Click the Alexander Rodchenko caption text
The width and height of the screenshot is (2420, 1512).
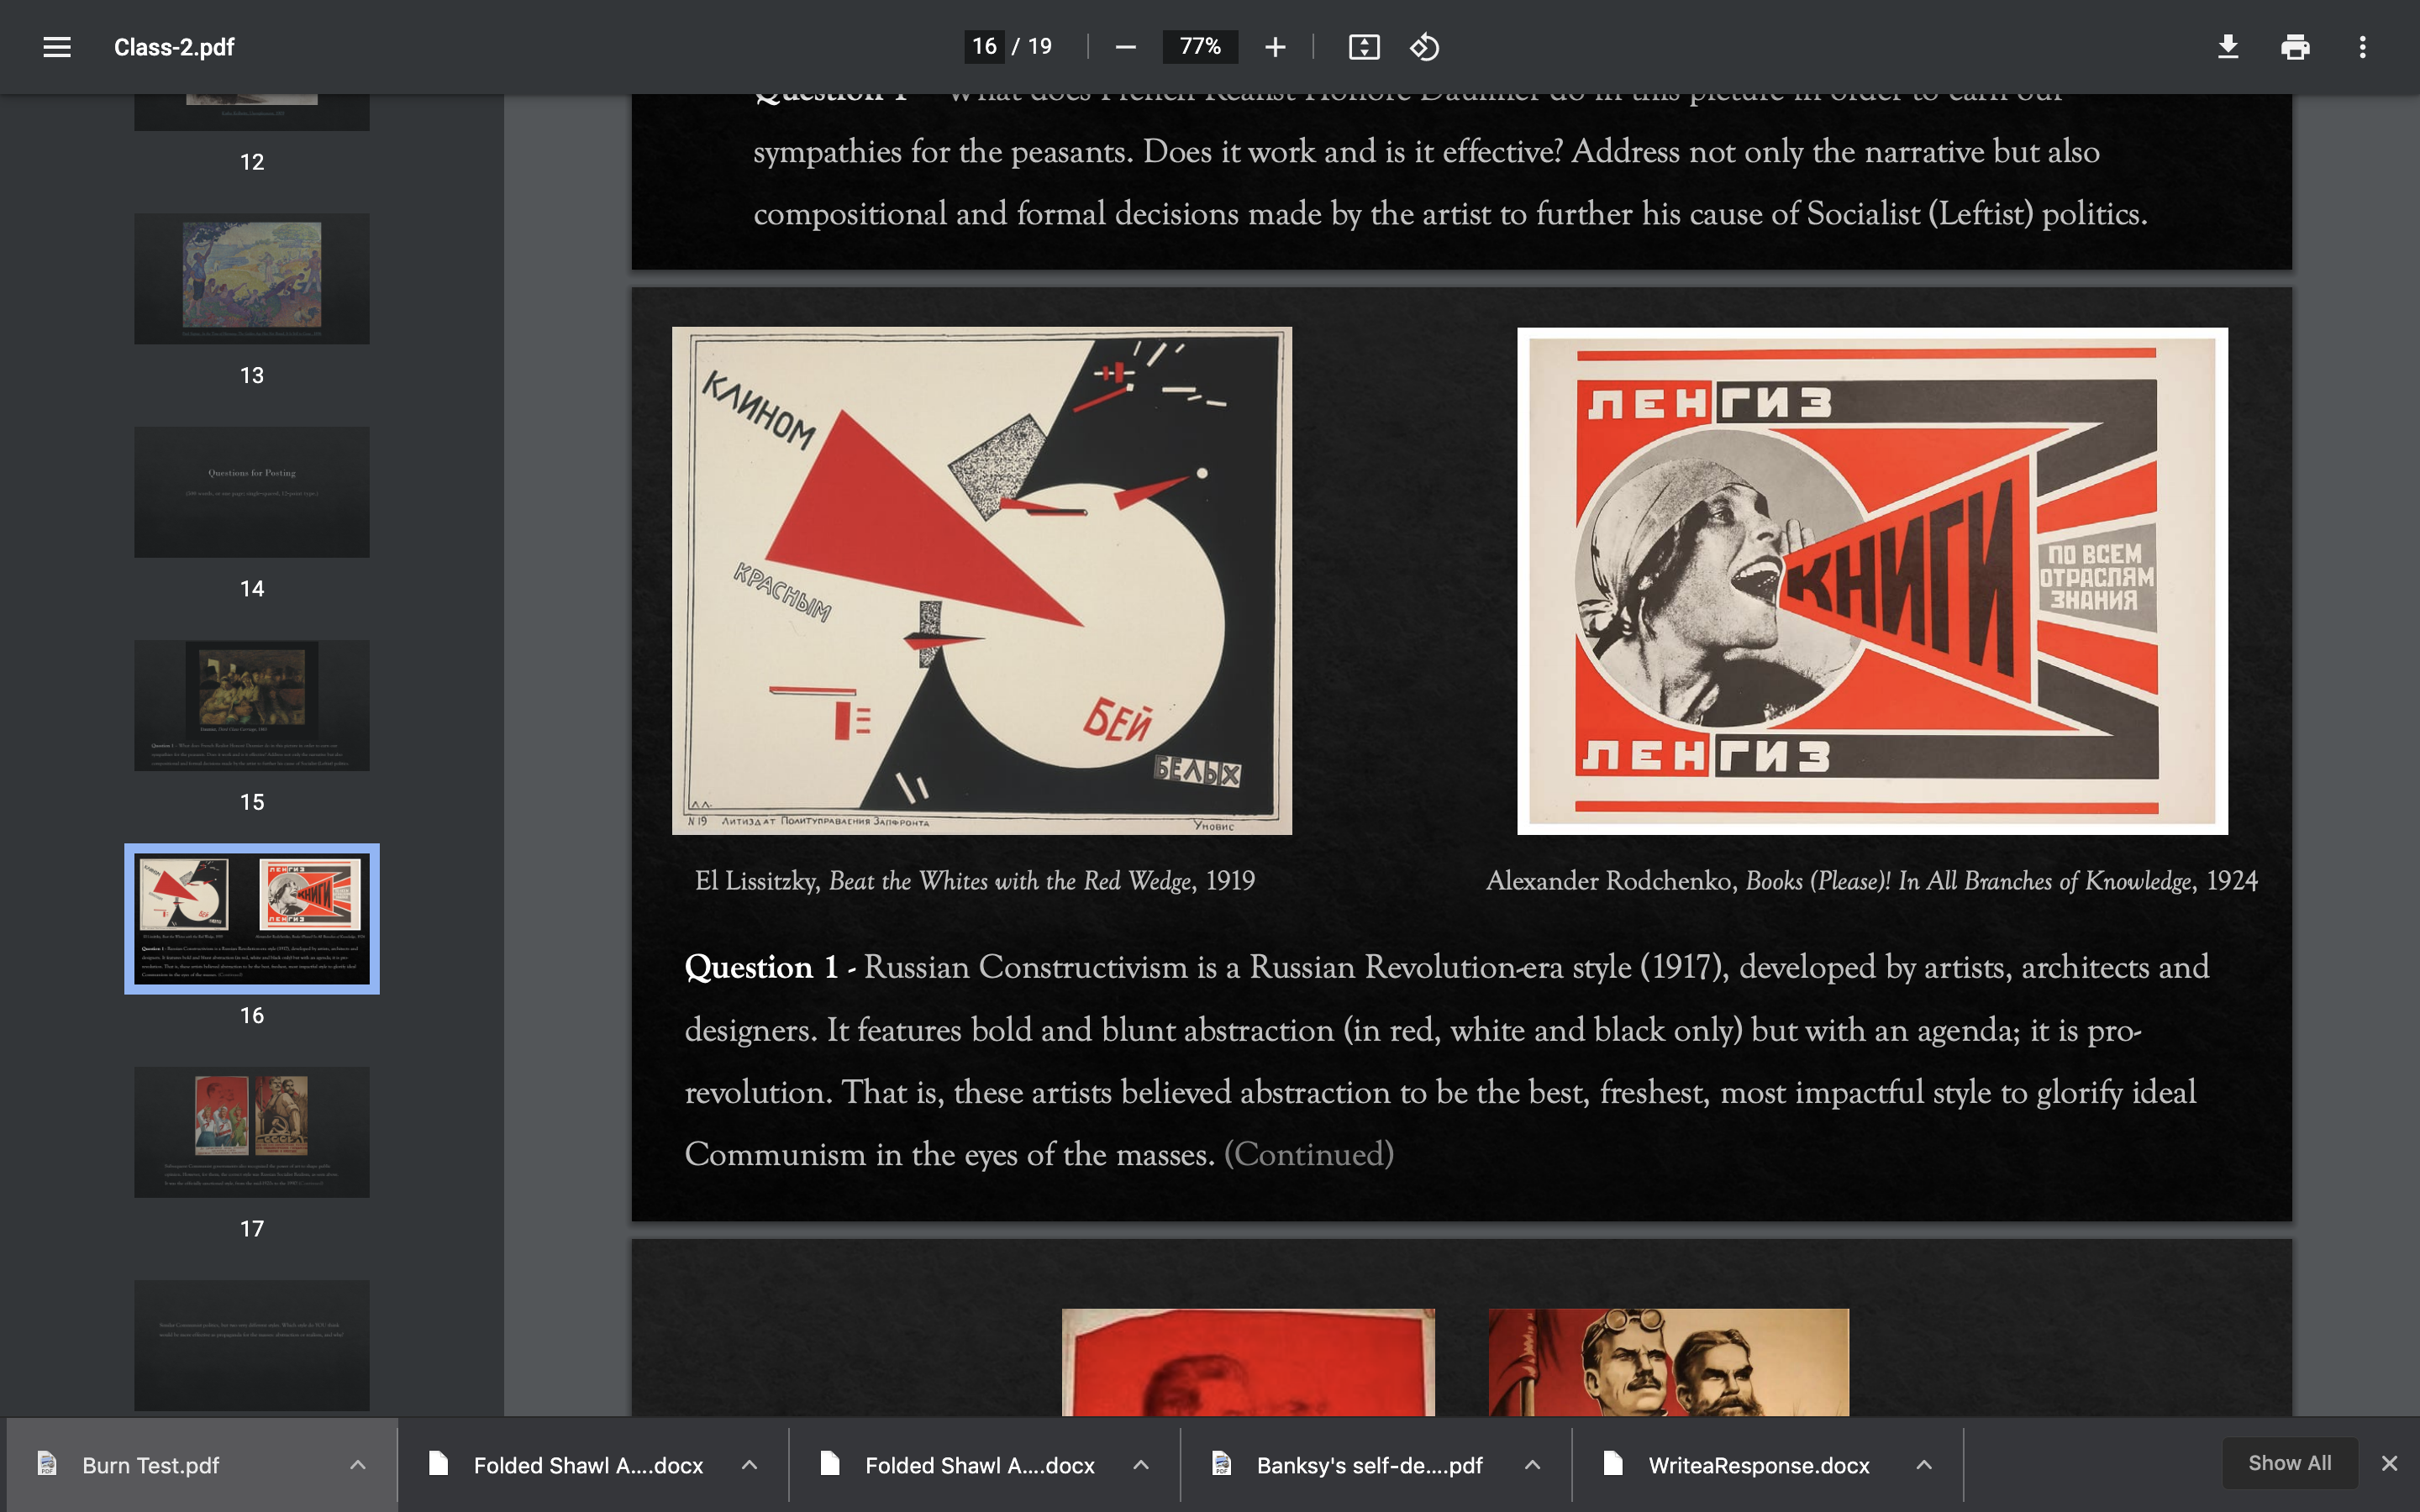pos(1872,881)
